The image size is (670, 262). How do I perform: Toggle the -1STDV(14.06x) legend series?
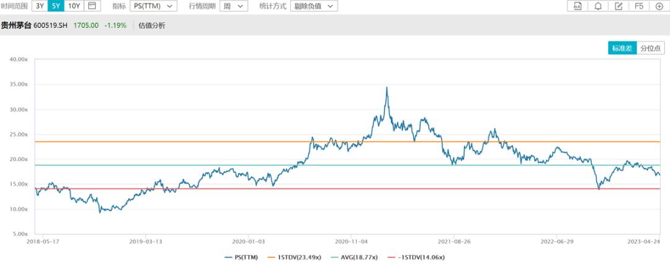417,257
